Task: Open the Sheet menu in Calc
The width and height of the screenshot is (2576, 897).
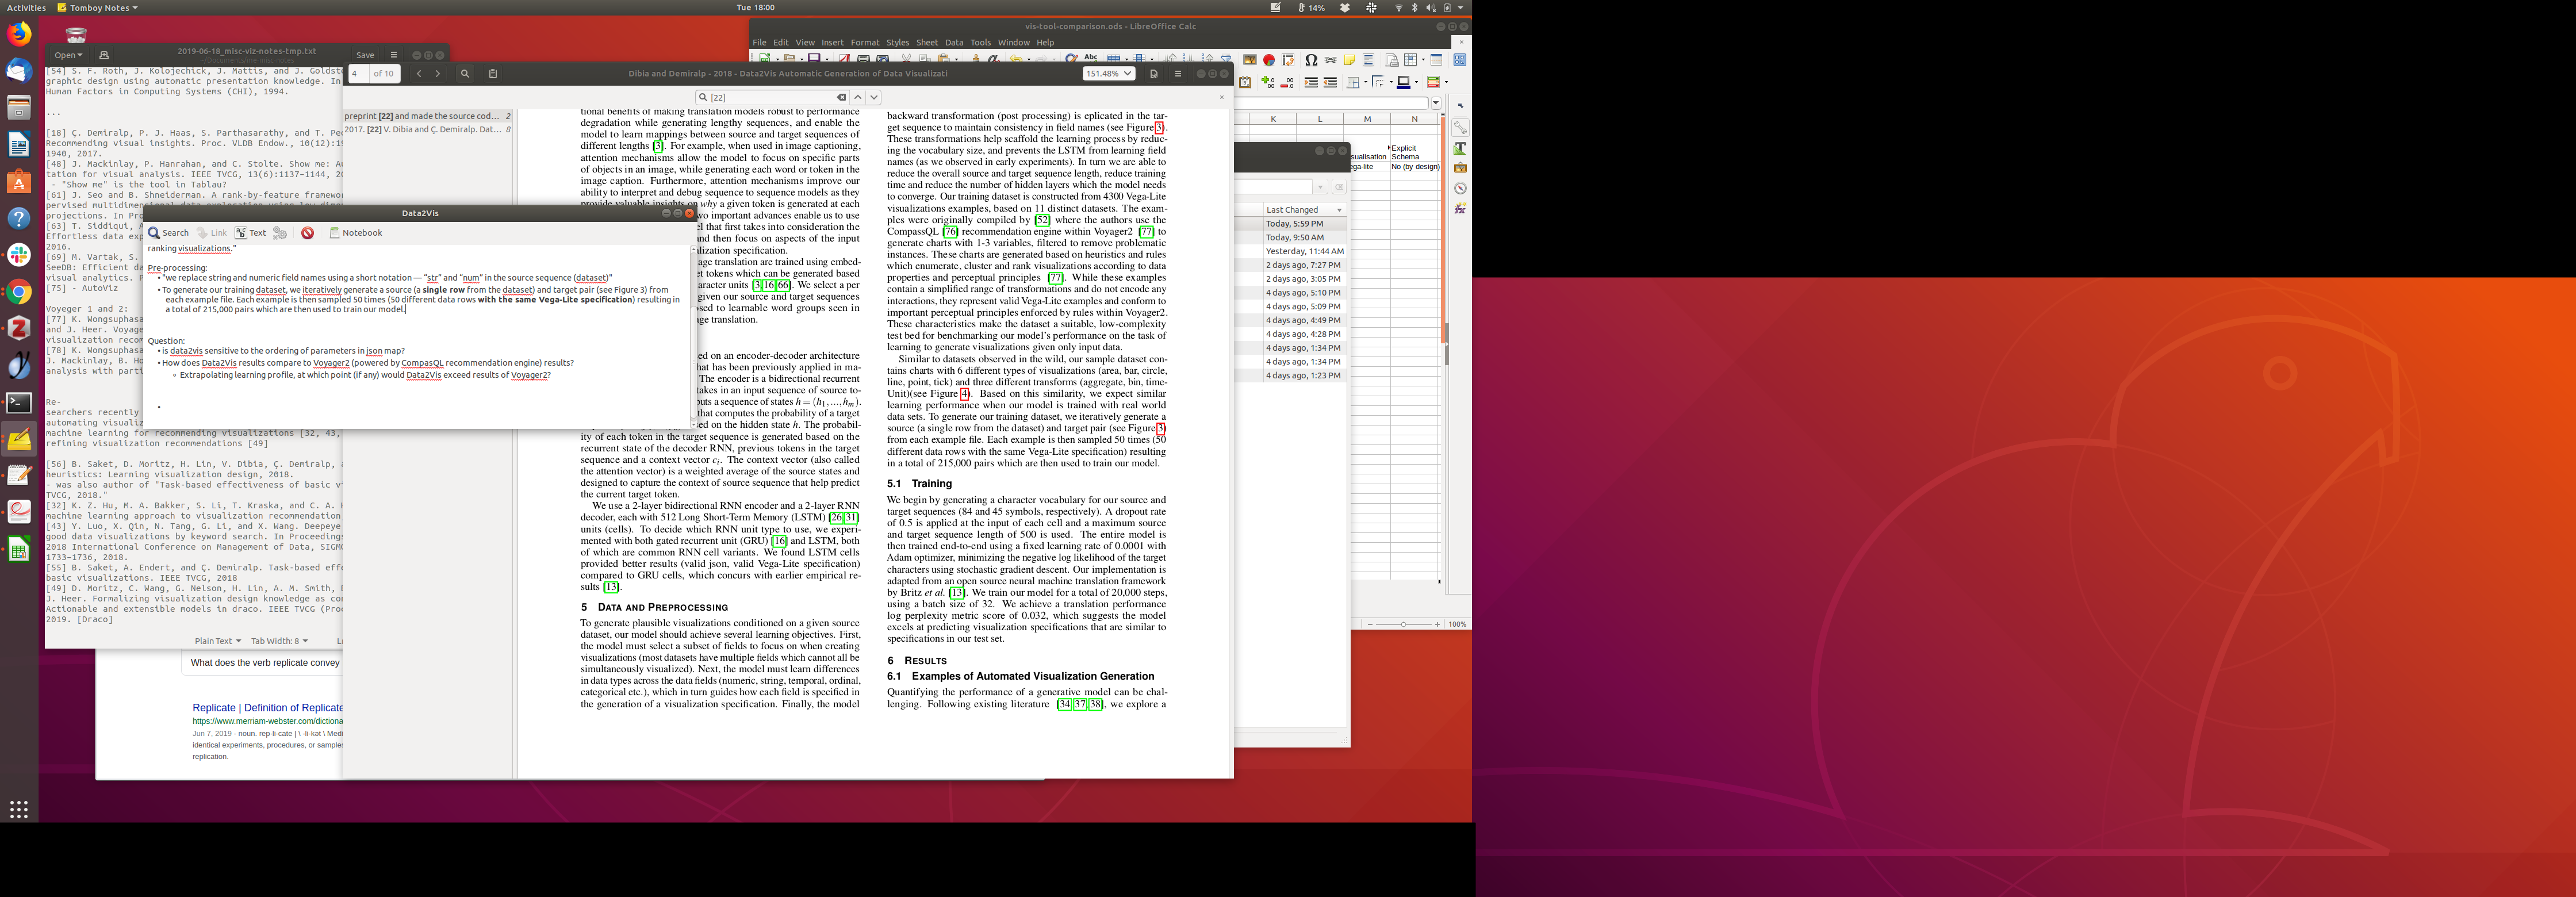Action: (926, 43)
